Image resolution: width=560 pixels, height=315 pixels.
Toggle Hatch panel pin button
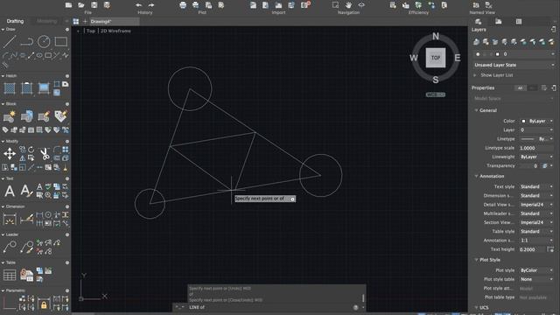[x=67, y=76]
